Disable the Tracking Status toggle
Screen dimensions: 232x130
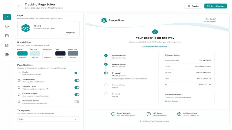77,81
